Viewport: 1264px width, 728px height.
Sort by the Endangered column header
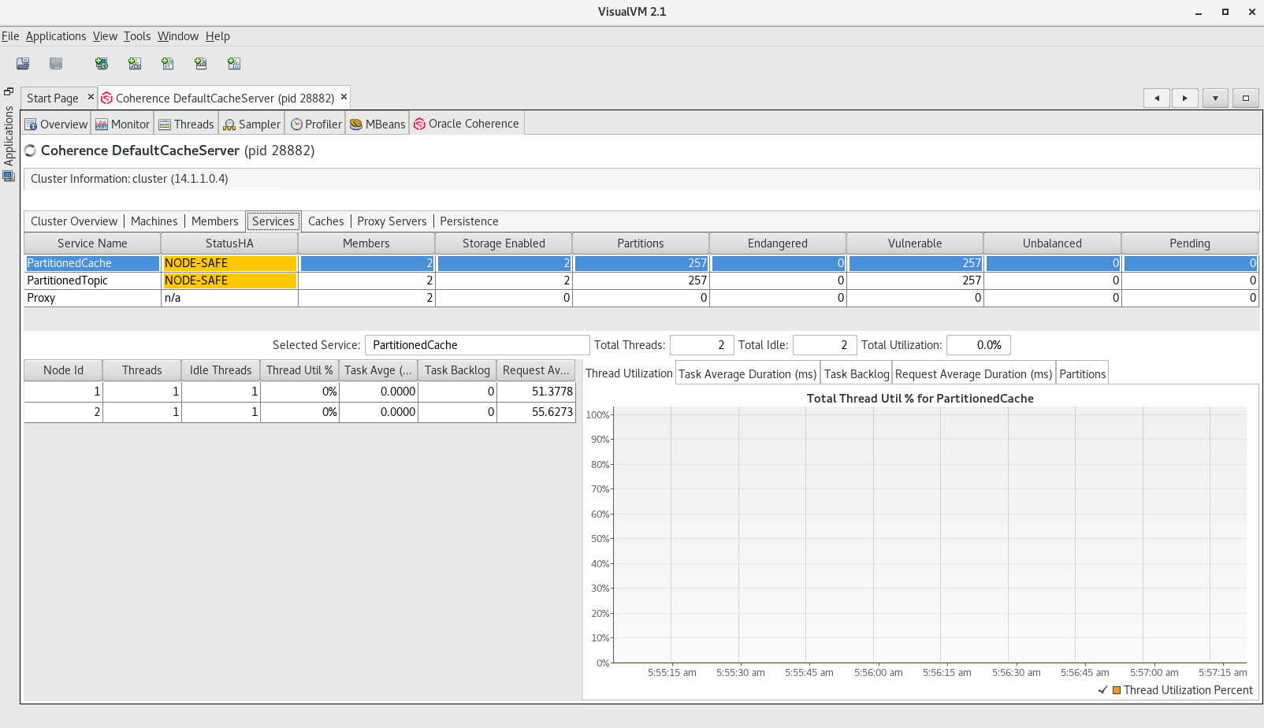pyautogui.click(x=778, y=243)
